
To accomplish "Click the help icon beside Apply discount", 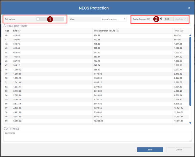I will coord(161,19).
